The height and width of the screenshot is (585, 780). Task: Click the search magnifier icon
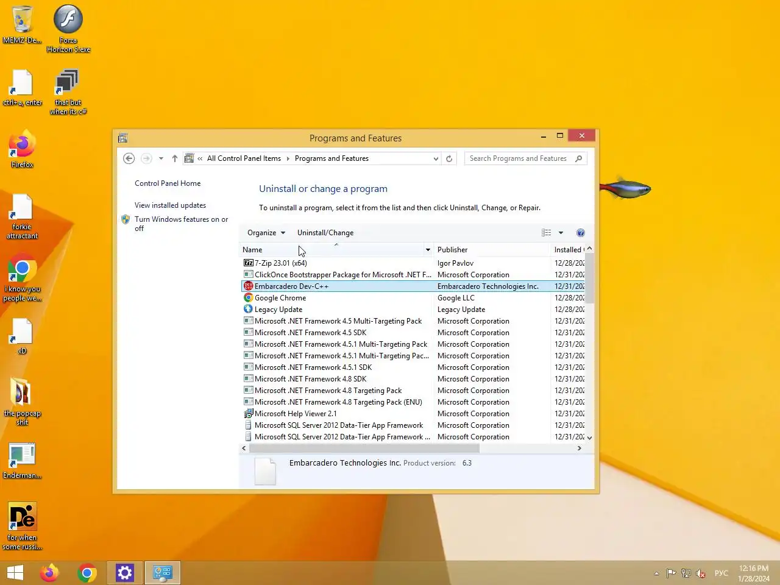[578, 158]
